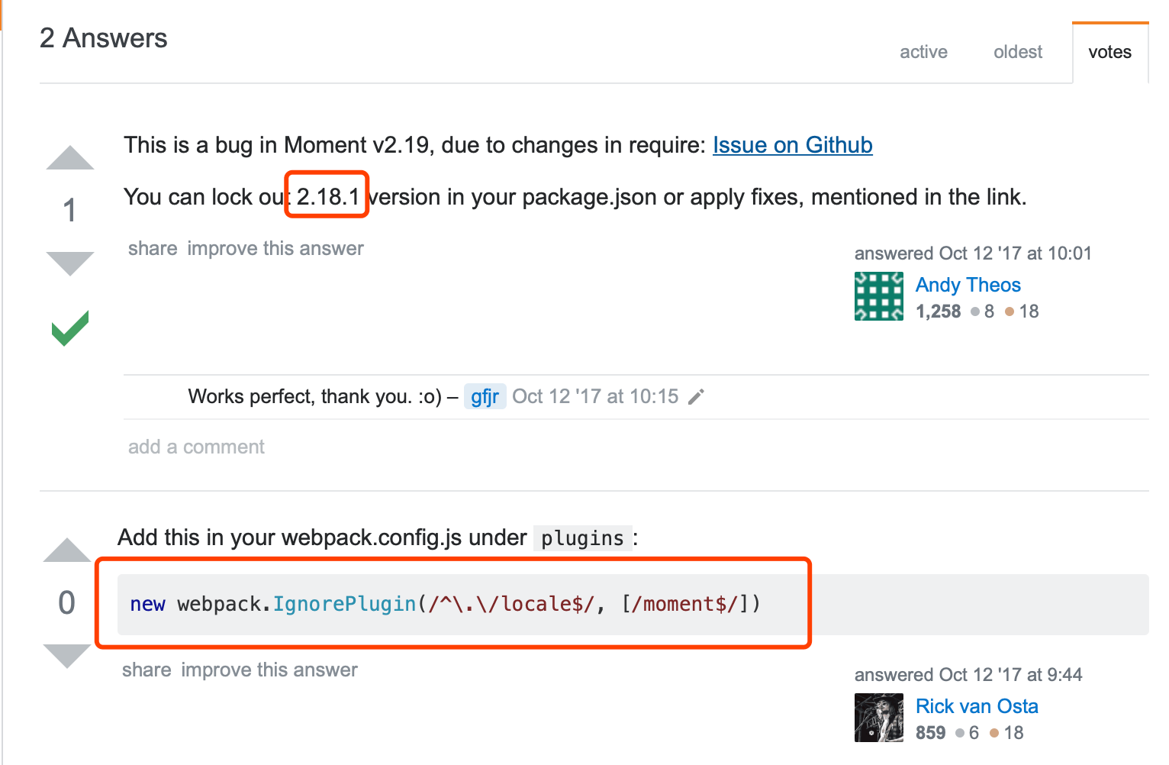Toggle the green accepted answer checkmark
Image resolution: width=1169 pixels, height=765 pixels.
click(x=70, y=329)
